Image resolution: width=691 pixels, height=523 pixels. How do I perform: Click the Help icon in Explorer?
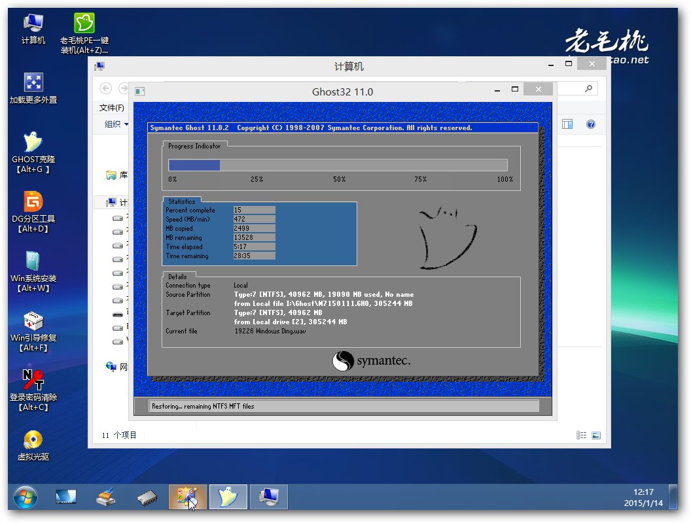(x=591, y=124)
